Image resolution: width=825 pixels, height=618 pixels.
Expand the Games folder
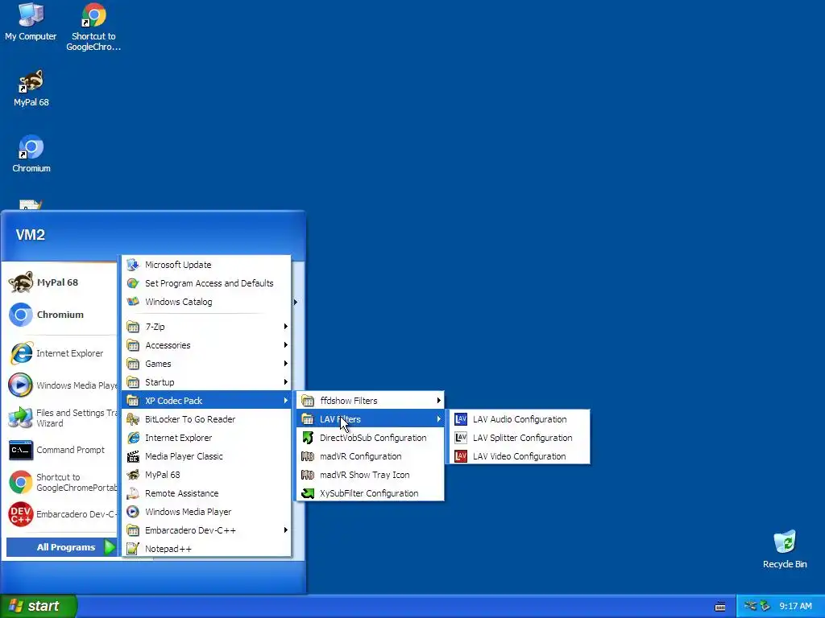click(x=206, y=364)
